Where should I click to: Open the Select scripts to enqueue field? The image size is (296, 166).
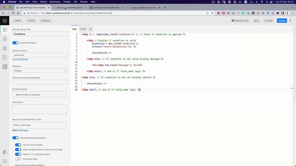coord(39,95)
